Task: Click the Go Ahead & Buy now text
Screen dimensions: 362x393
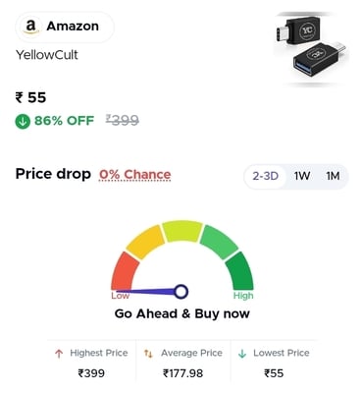Action: point(182,313)
